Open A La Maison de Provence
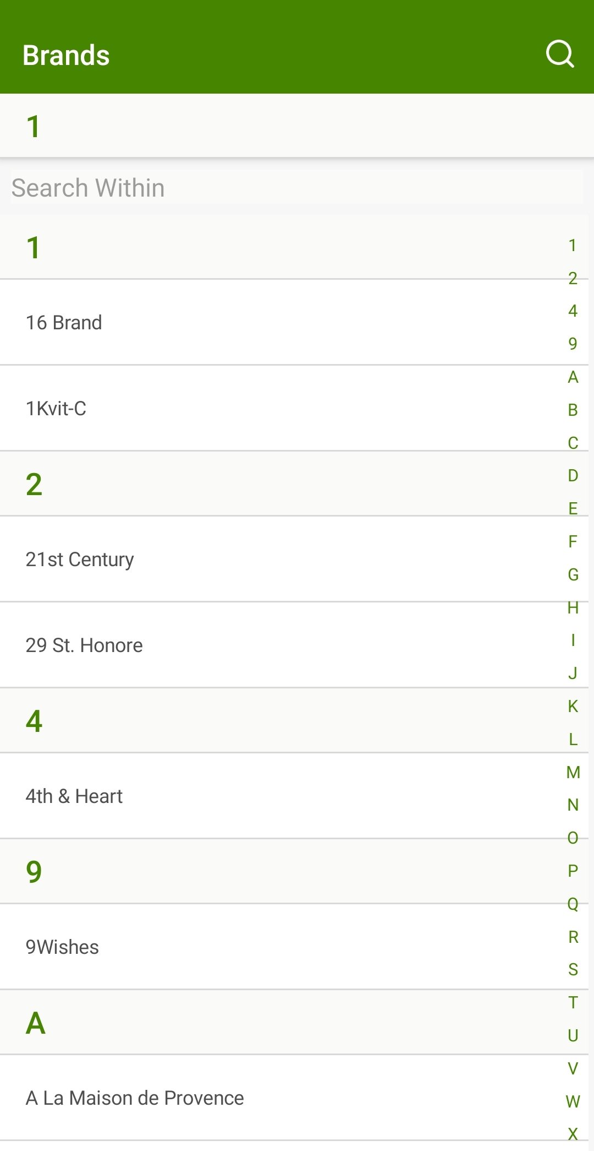The width and height of the screenshot is (594, 1151). [x=294, y=1098]
